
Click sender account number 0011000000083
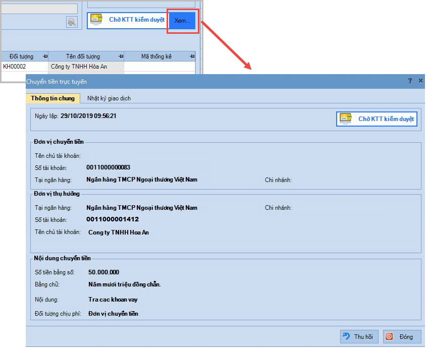[x=108, y=167]
